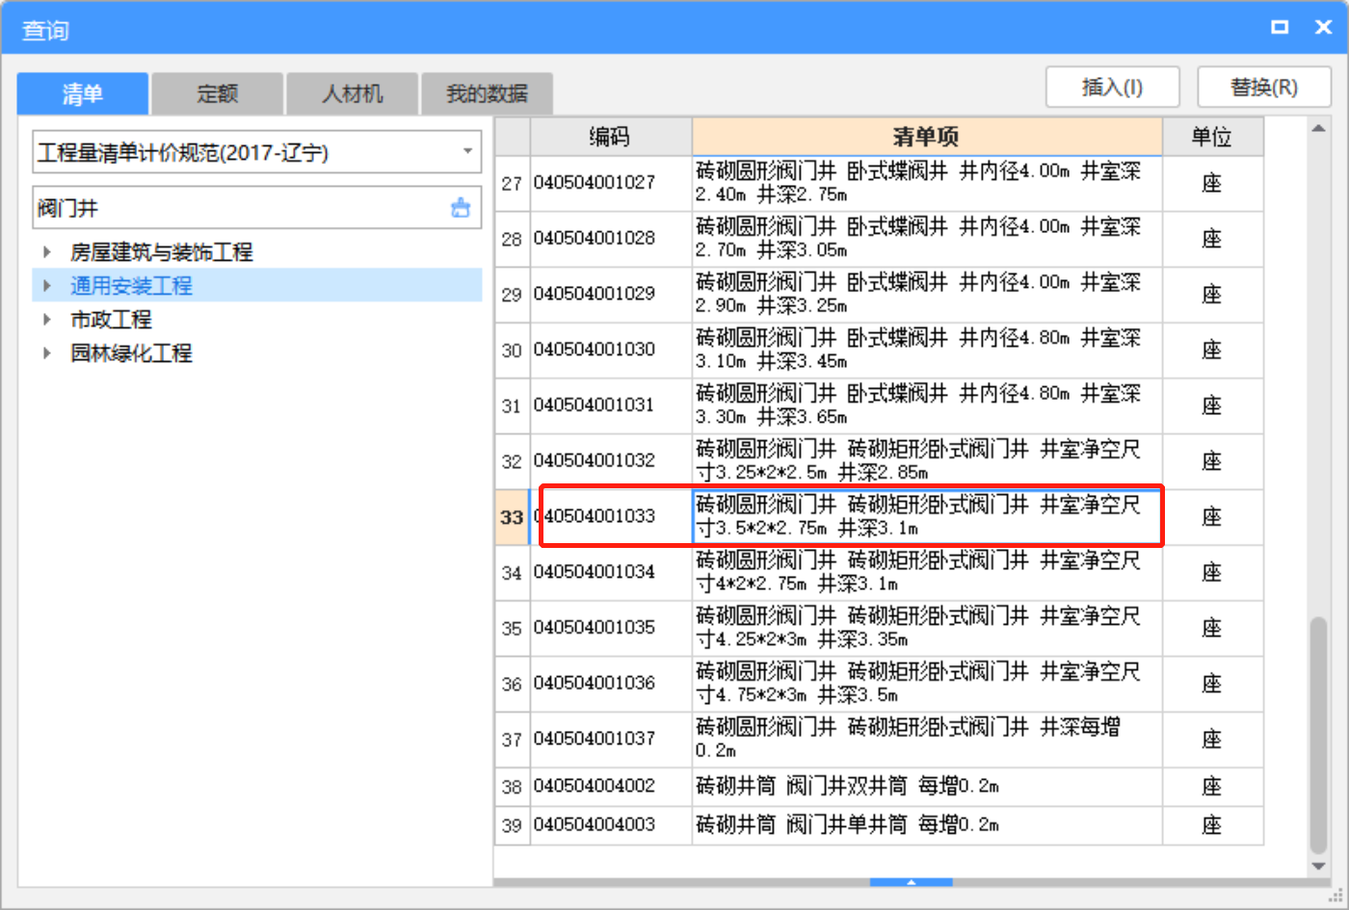
Task: Close the 查询 dialog
Action: (1324, 28)
